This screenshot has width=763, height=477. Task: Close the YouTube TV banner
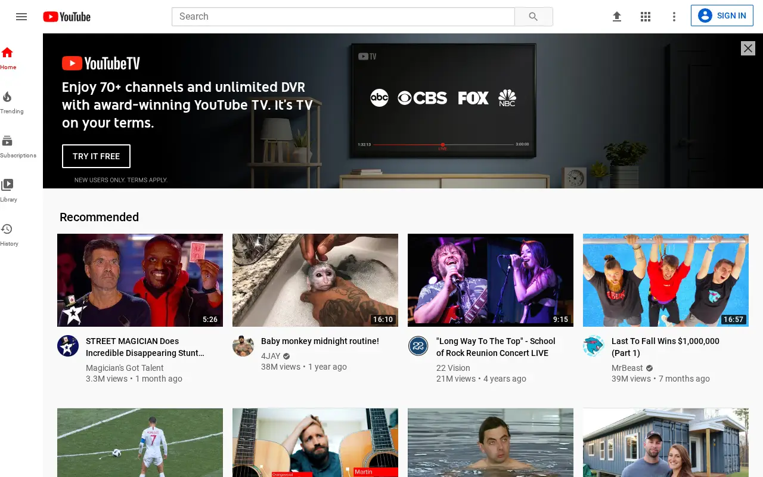(x=748, y=48)
